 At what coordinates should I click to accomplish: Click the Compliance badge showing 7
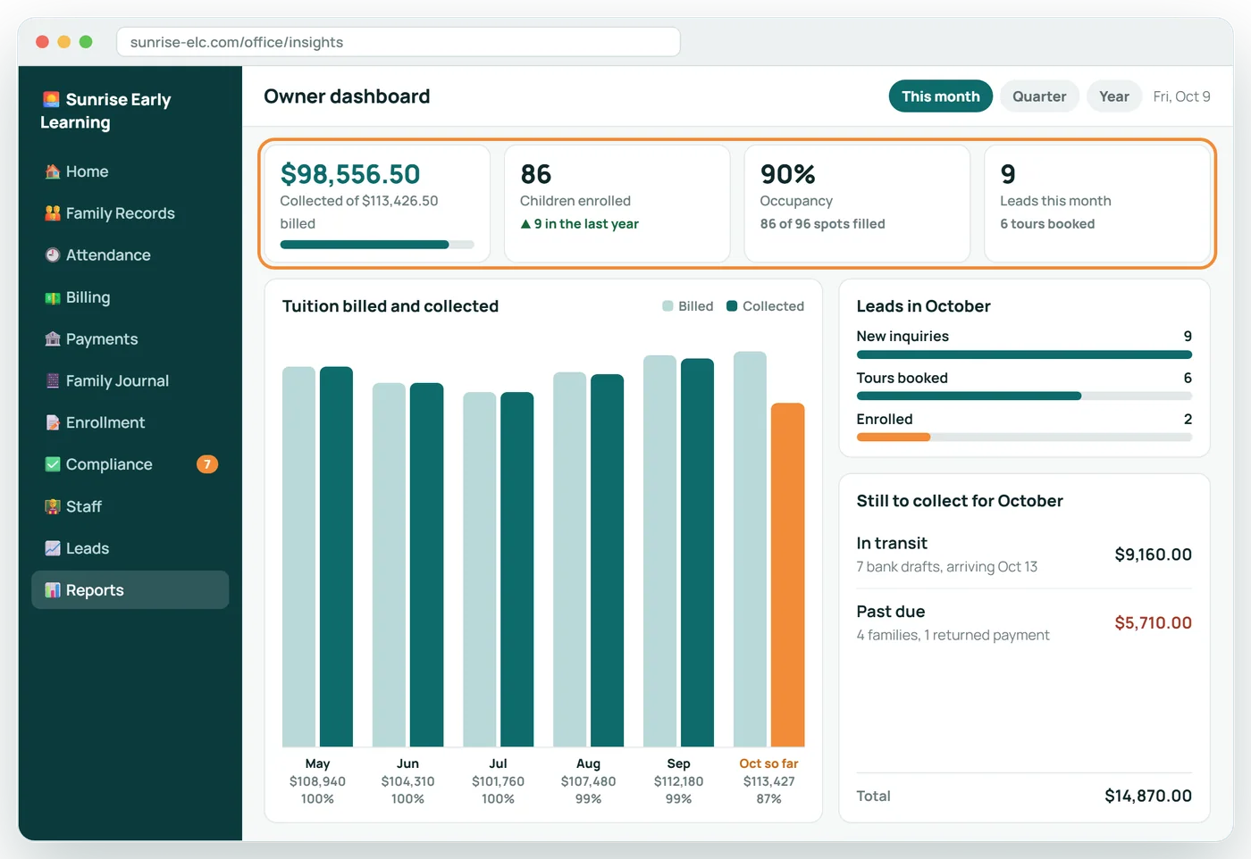207,464
